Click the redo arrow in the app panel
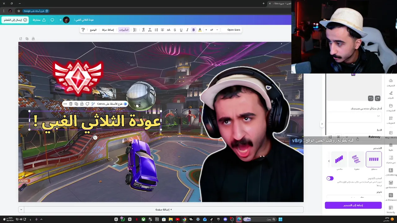The image size is (397, 223). 377,98
